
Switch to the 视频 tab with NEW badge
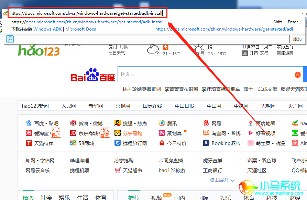157,197
